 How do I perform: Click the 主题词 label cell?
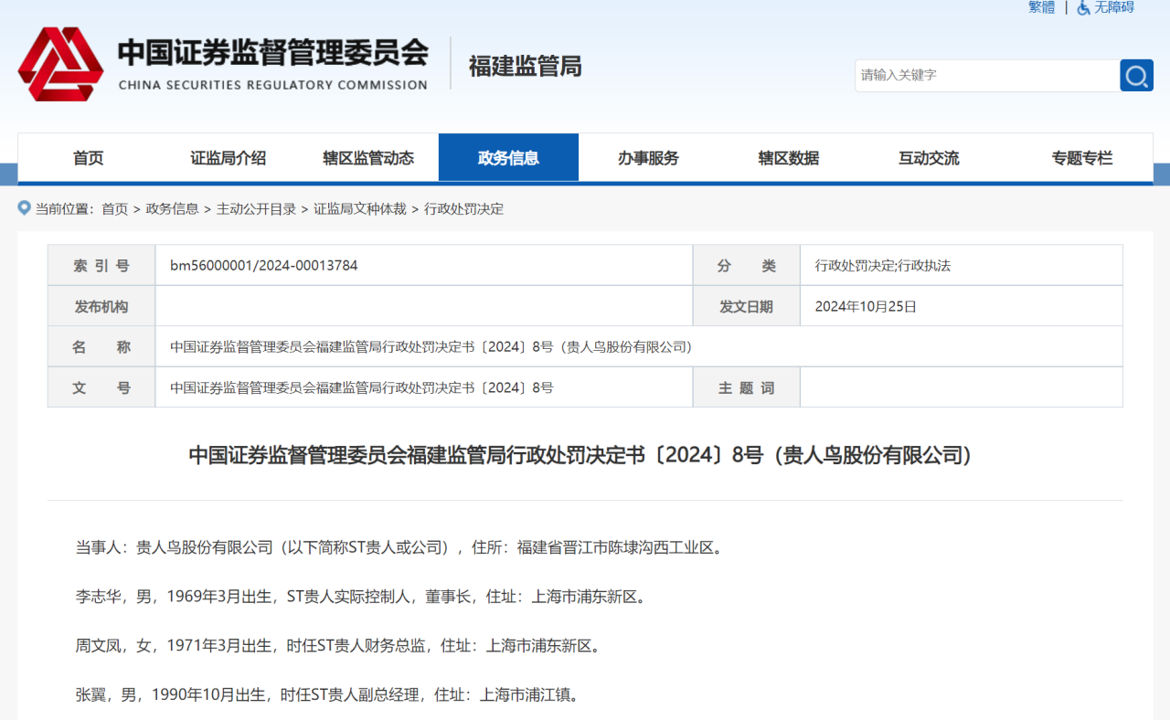pyautogui.click(x=746, y=387)
